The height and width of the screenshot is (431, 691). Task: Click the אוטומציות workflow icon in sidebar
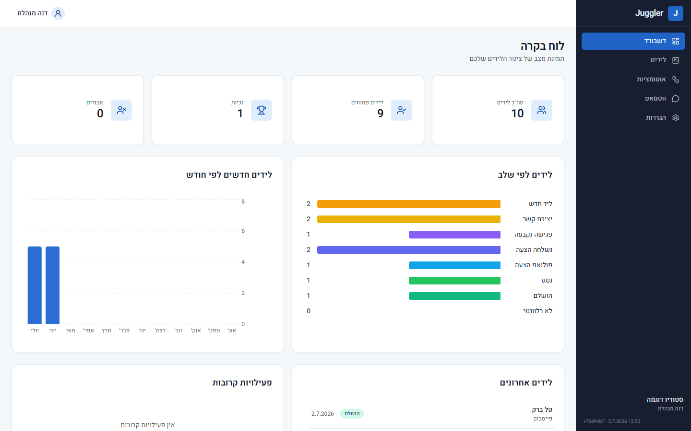pos(676,79)
